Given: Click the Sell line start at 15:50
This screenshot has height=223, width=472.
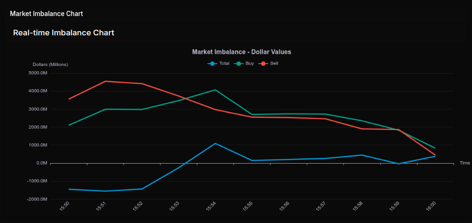Looking at the screenshot, I should coord(69,99).
